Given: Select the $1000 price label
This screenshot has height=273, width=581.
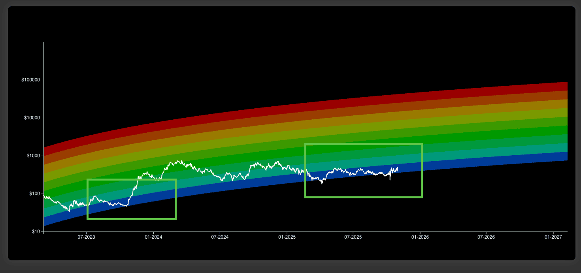Looking at the screenshot, I should click(34, 156).
